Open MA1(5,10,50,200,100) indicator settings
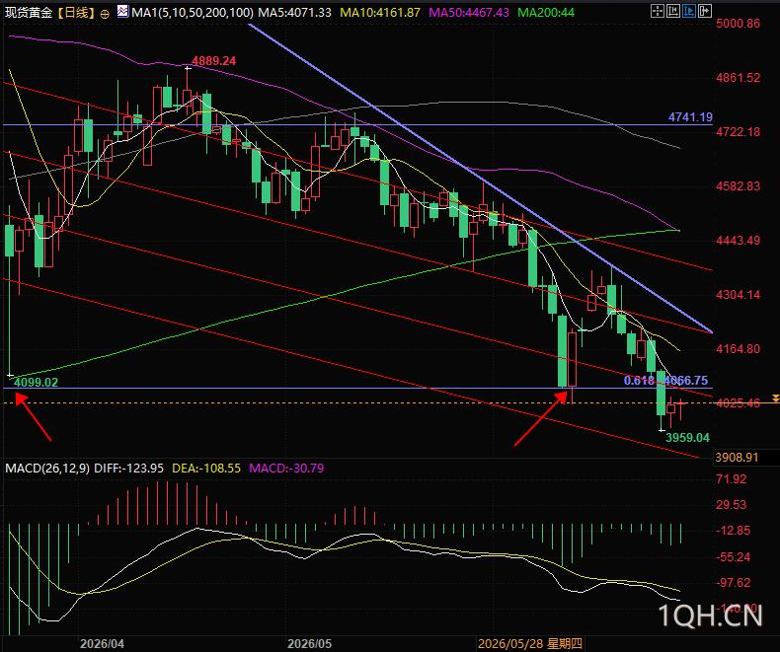This screenshot has width=780, height=652. (193, 13)
